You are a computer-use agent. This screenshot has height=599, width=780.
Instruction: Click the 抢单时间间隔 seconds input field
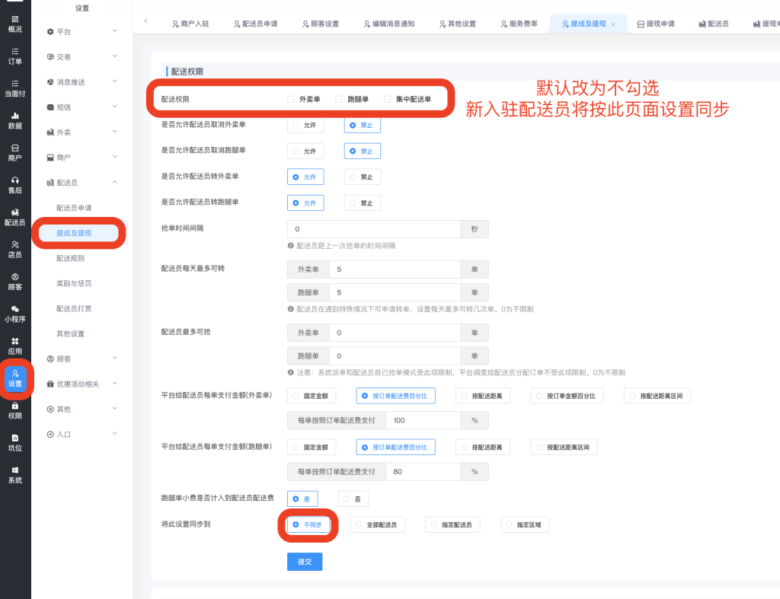(x=374, y=229)
